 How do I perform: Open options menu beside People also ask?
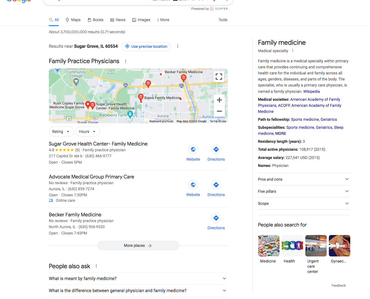[x=96, y=266]
